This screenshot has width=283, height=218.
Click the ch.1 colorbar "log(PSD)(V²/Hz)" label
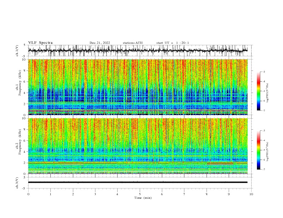pos(267,93)
